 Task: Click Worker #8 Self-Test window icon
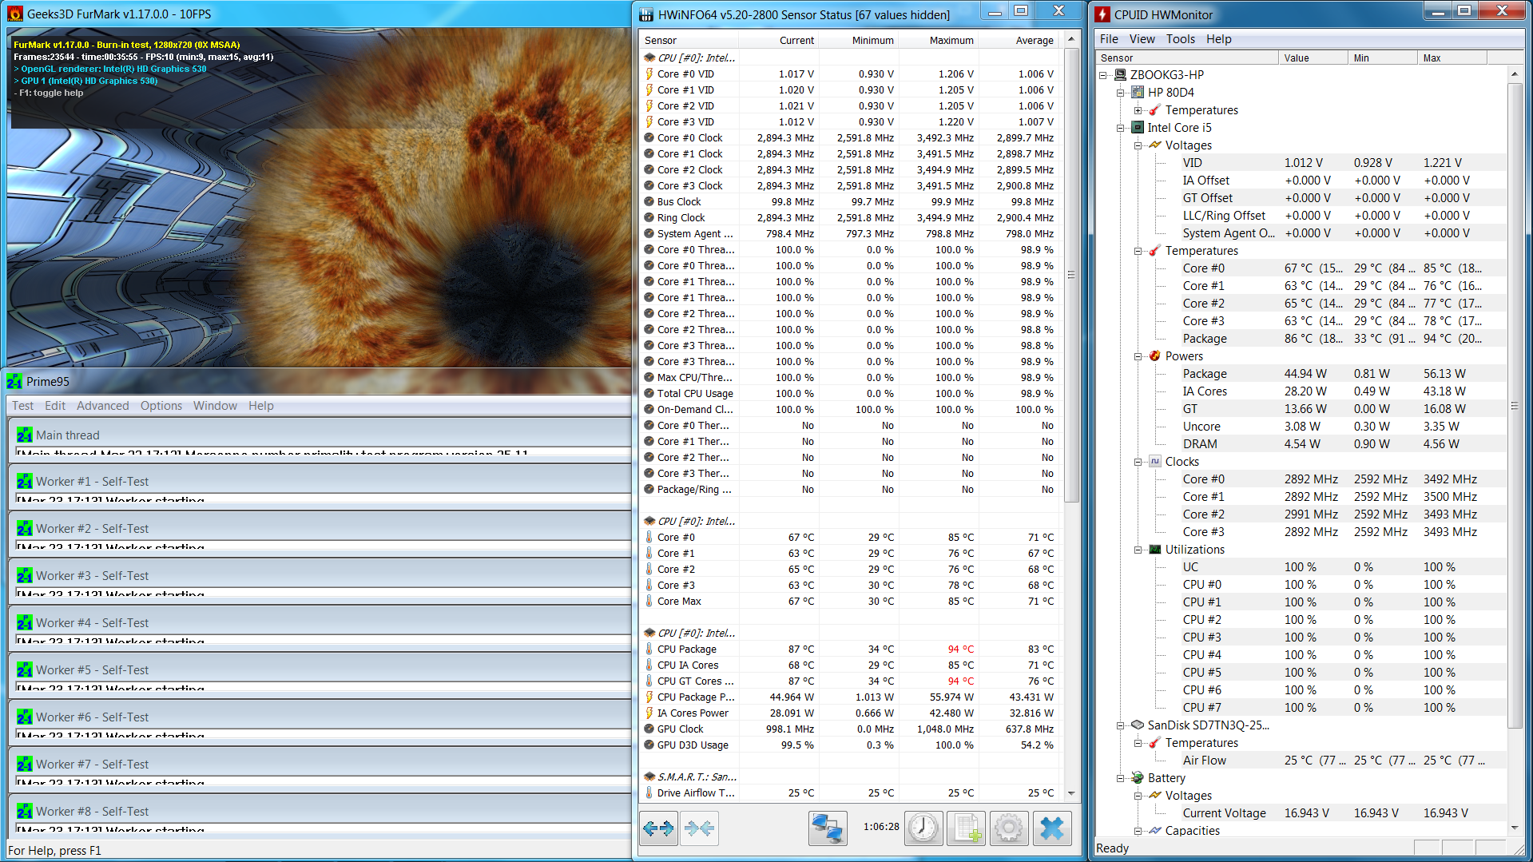[x=25, y=811]
